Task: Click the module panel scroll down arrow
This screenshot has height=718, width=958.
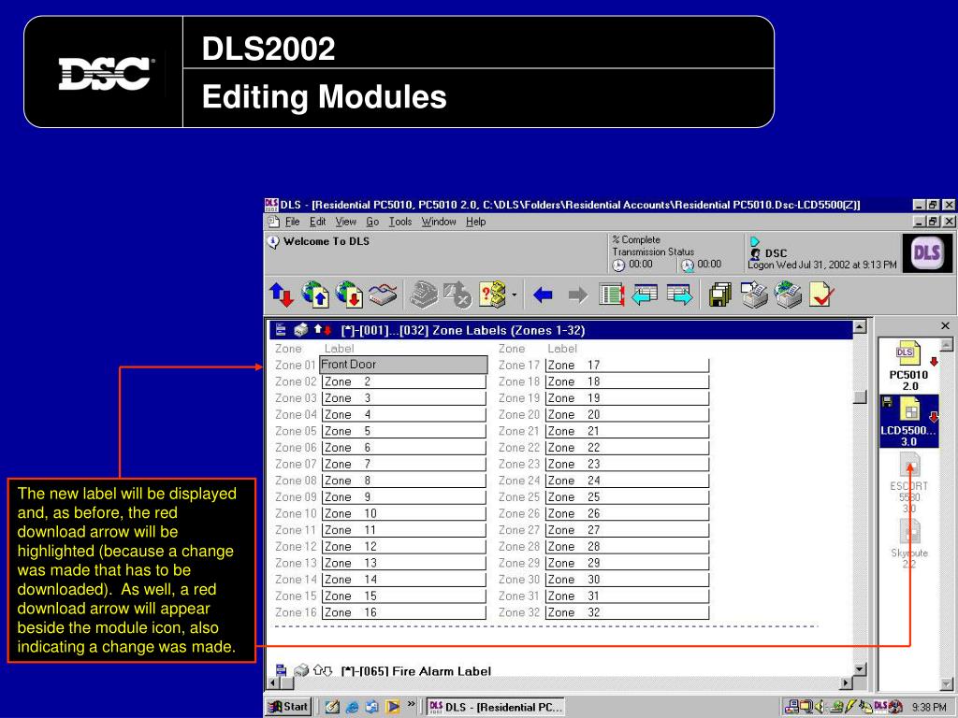Action: pos(947,683)
